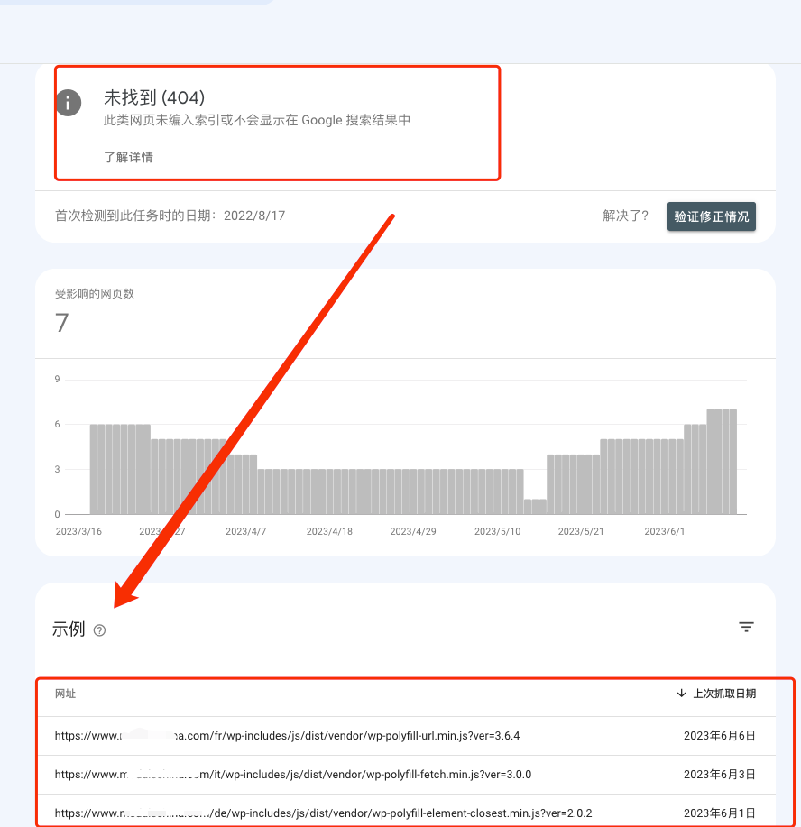Click the 未找到 (404) heading
Image resolution: width=801 pixels, height=827 pixels.
pos(154,97)
